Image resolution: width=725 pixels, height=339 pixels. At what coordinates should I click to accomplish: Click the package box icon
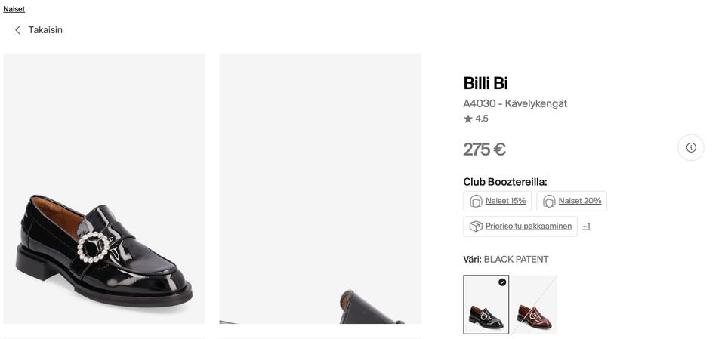pos(476,227)
